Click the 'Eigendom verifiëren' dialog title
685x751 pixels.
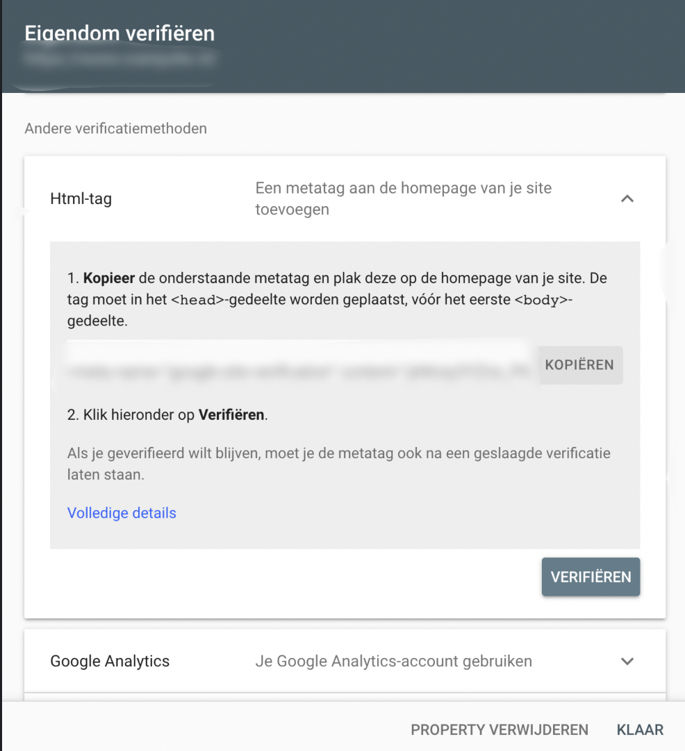click(x=119, y=33)
